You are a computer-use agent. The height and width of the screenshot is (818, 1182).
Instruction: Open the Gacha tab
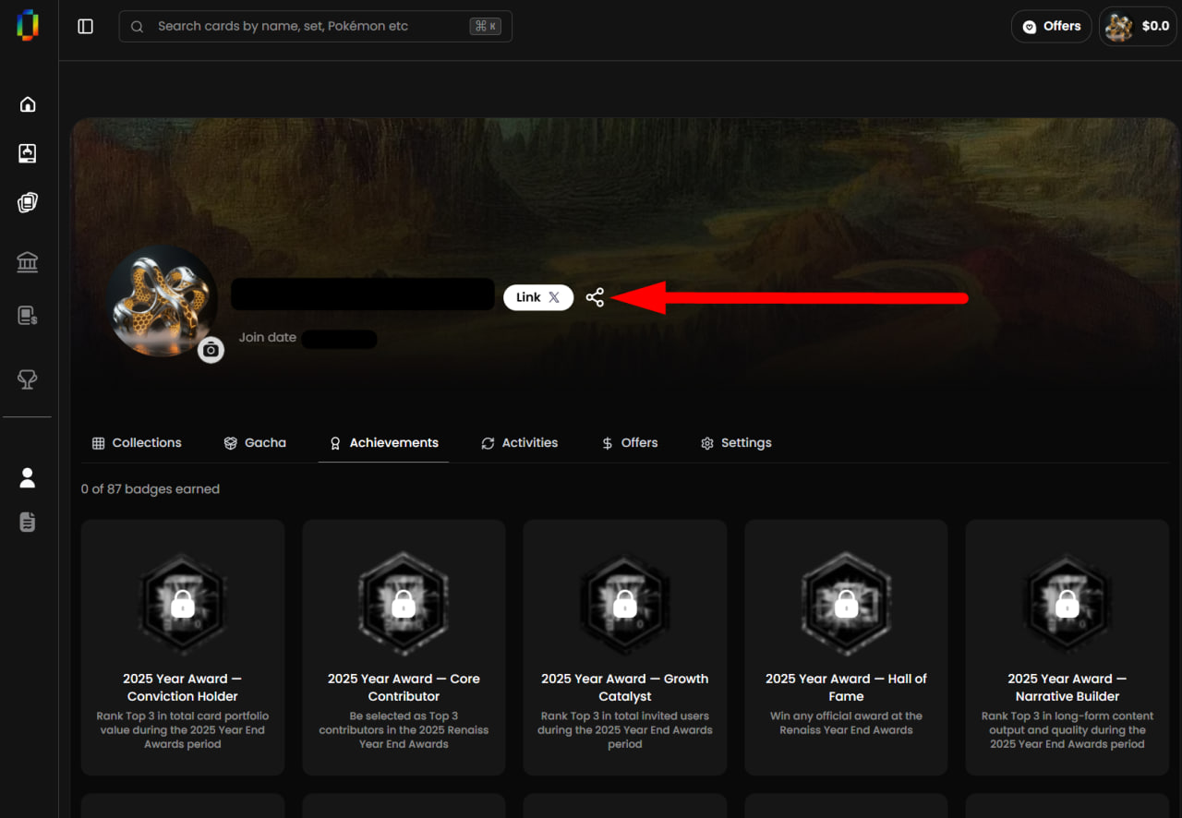click(255, 443)
